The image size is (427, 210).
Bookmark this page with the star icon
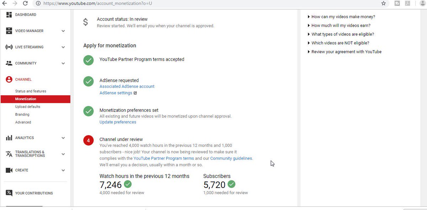pos(383,3)
